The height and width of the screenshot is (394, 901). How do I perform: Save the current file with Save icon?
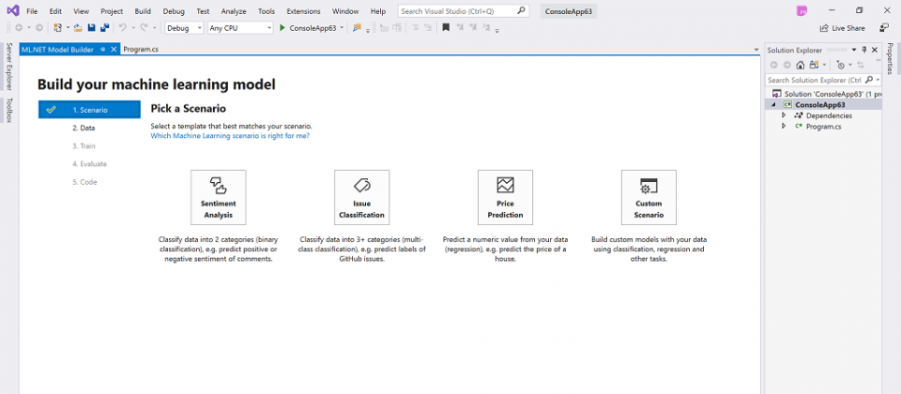point(91,27)
